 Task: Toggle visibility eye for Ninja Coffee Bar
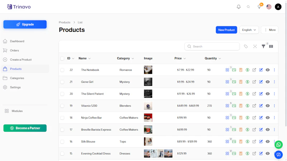tap(268, 118)
